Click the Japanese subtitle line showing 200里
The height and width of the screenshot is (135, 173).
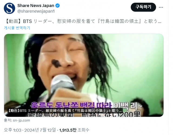pos(84,114)
